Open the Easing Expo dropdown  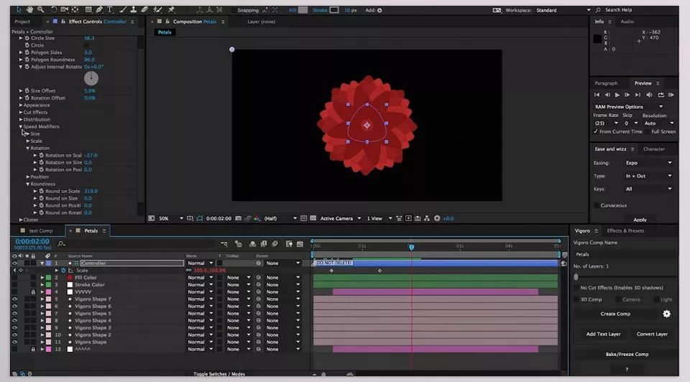pyautogui.click(x=648, y=163)
